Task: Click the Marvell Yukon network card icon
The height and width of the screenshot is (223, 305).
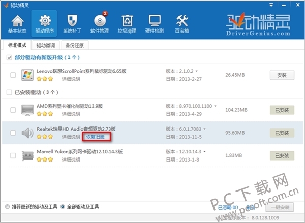Action: 27,156
